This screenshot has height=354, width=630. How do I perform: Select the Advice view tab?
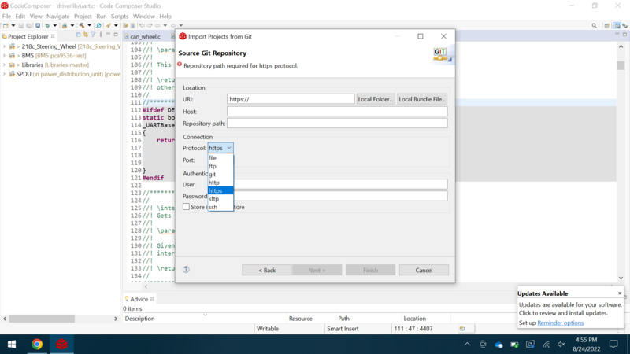pos(139,299)
